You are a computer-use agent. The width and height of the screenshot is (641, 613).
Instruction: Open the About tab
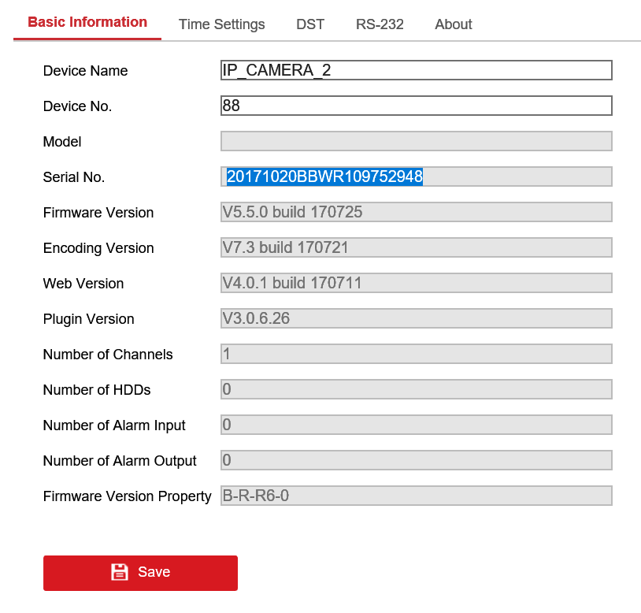pos(453,24)
